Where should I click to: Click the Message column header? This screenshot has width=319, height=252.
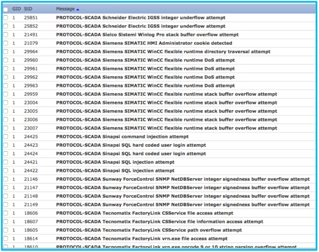click(x=65, y=9)
